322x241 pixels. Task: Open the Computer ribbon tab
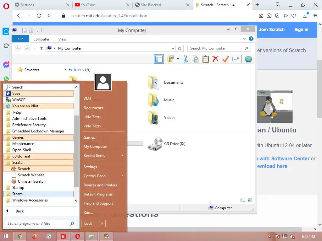(x=41, y=39)
